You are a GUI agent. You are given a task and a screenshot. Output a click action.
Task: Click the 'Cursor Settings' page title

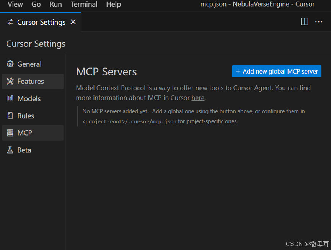pyautogui.click(x=36, y=44)
